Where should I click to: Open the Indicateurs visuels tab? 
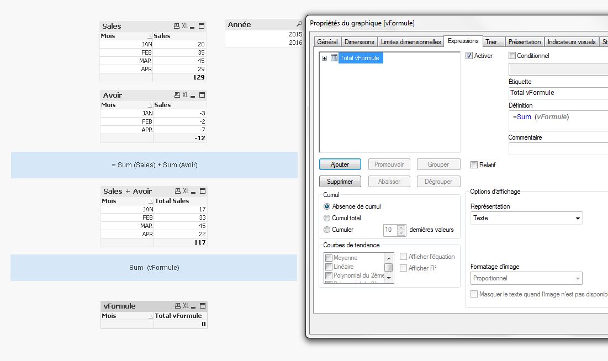(571, 42)
